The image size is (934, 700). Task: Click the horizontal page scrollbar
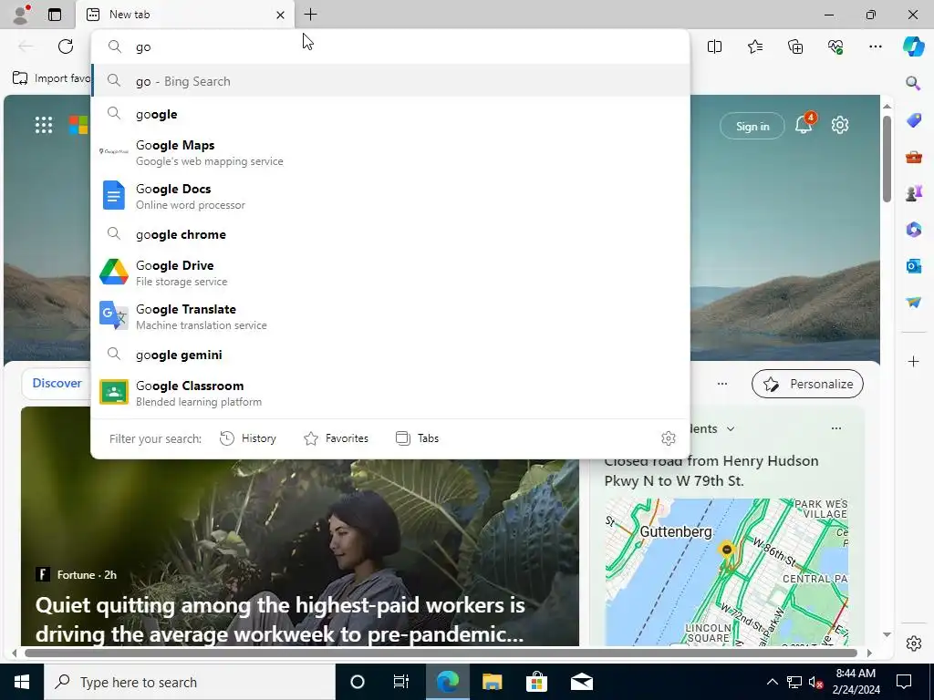tap(441, 653)
